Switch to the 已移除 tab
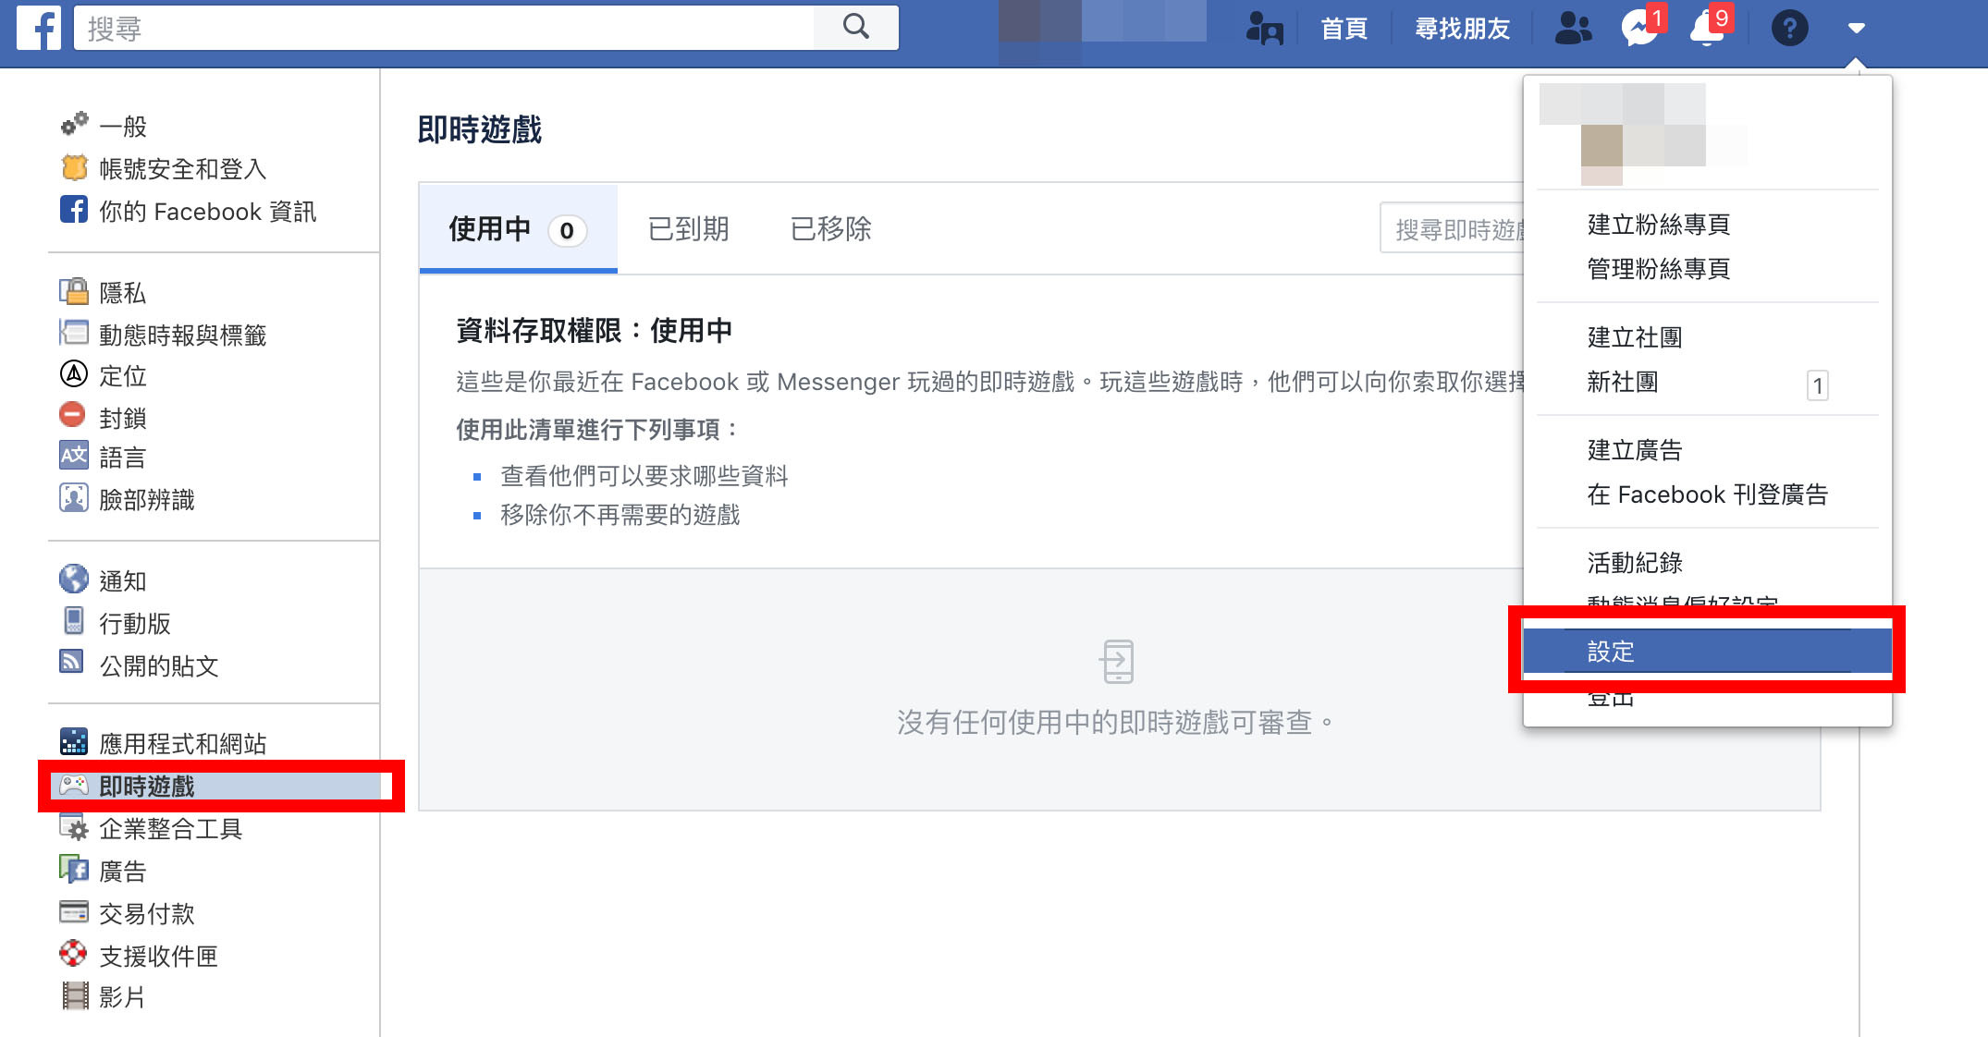1988x1037 pixels. click(831, 228)
